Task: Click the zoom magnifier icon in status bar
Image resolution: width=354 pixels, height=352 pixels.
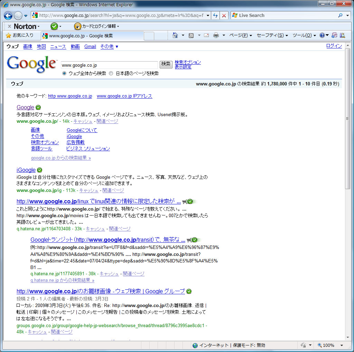Action: coord(320,345)
